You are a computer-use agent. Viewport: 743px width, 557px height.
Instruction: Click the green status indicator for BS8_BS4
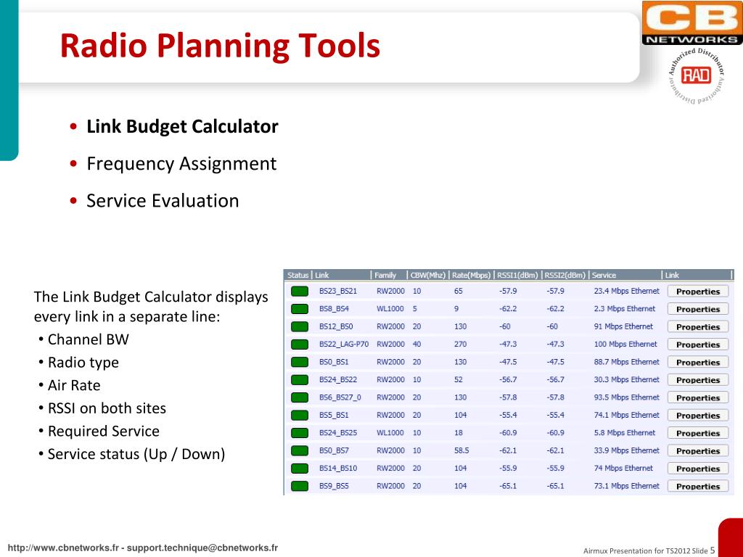point(300,309)
